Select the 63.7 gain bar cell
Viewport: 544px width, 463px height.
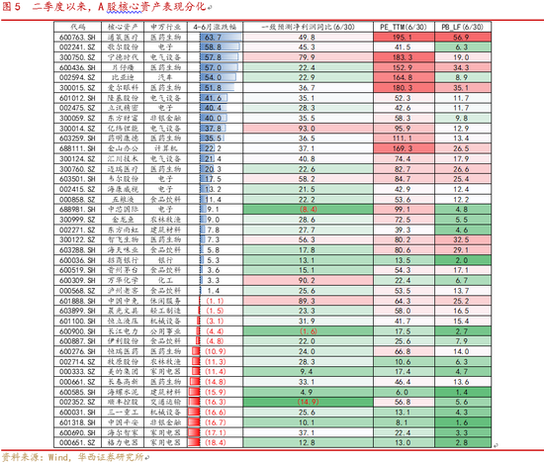click(x=215, y=38)
